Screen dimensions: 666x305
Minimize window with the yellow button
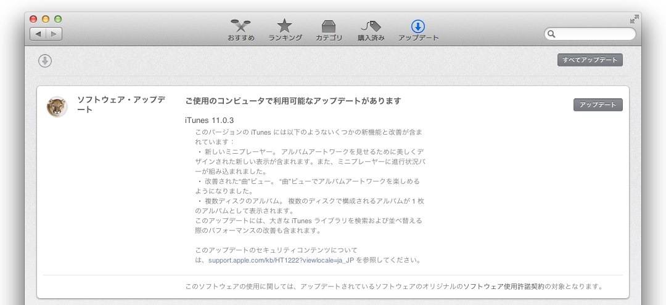click(x=46, y=19)
